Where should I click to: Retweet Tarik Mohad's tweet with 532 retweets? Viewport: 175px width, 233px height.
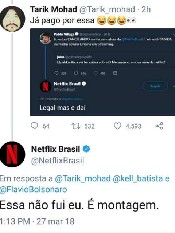[76, 126]
